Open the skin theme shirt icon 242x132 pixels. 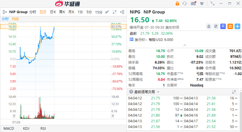[x=202, y=4]
